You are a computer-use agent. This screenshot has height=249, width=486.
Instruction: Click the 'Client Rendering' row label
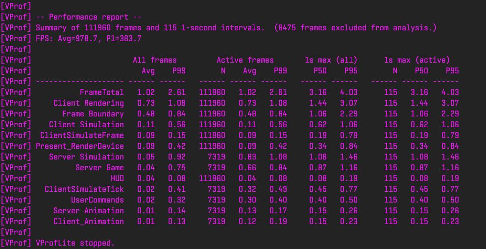pyautogui.click(x=89, y=103)
